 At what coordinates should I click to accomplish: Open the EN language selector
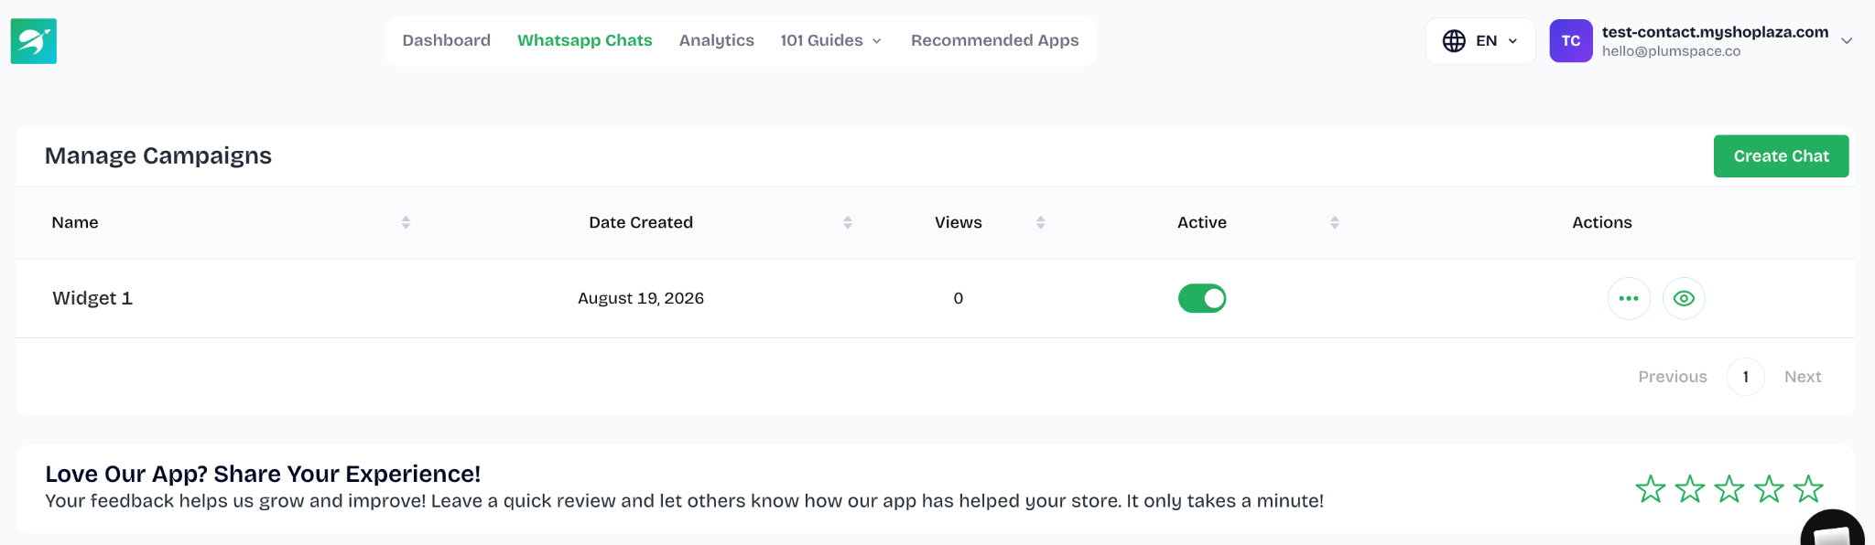(x=1480, y=41)
